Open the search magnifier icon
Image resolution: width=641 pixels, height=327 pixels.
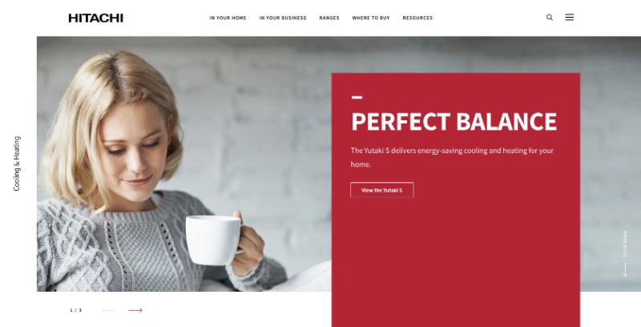550,17
